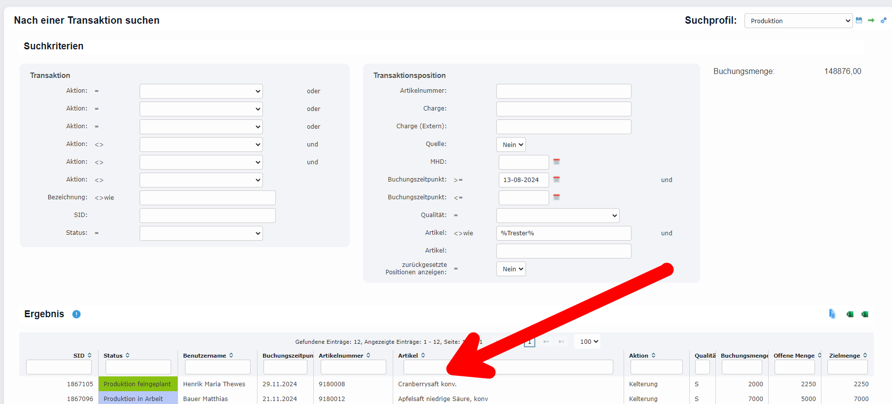The image size is (892, 404).
Task: Sort results by SID column
Action: 89,355
